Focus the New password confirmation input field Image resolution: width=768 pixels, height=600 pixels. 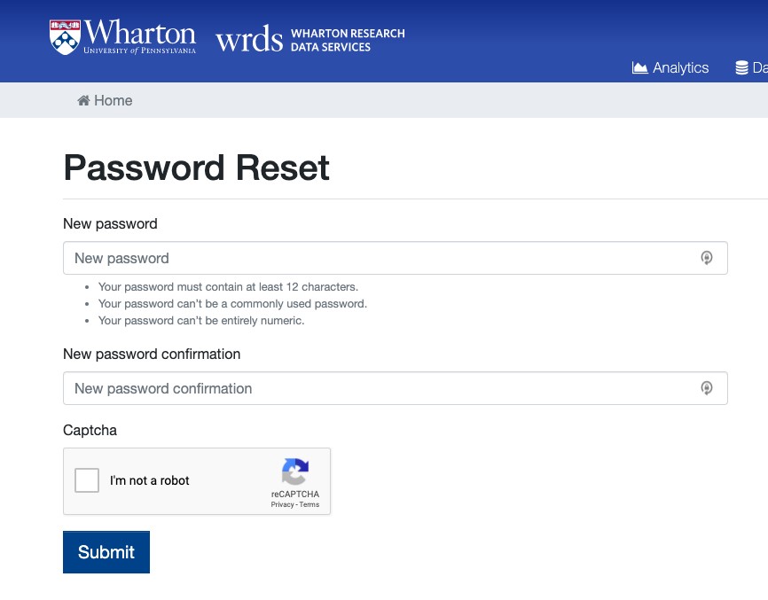(x=381, y=388)
